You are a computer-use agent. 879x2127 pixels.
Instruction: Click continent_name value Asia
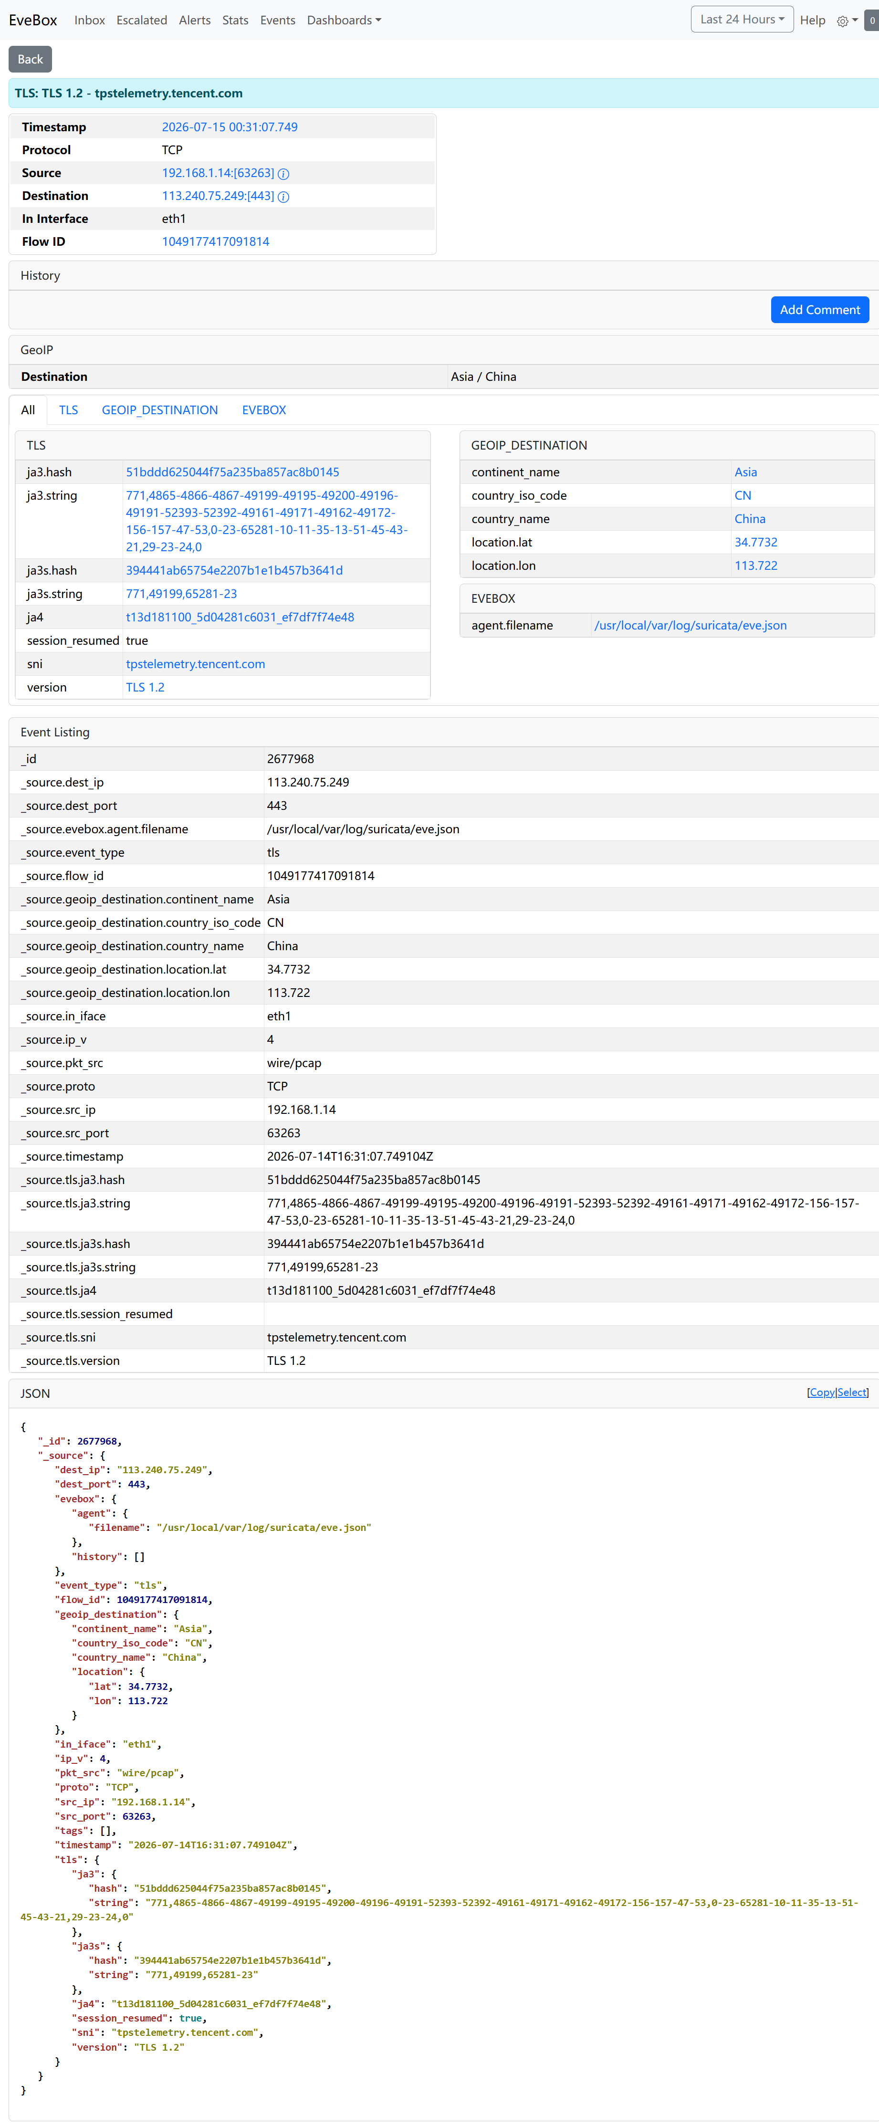pyautogui.click(x=745, y=472)
